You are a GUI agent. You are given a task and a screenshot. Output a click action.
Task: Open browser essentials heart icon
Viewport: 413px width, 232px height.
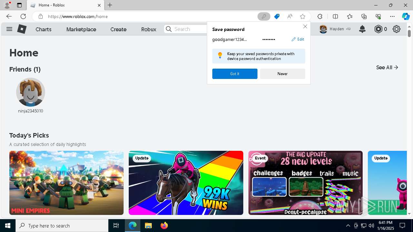click(x=378, y=16)
